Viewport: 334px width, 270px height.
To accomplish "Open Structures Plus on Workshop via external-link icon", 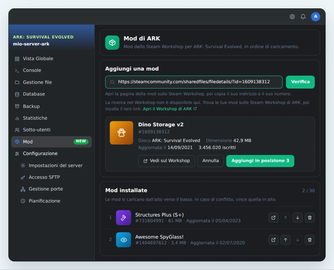I will tap(273, 218).
